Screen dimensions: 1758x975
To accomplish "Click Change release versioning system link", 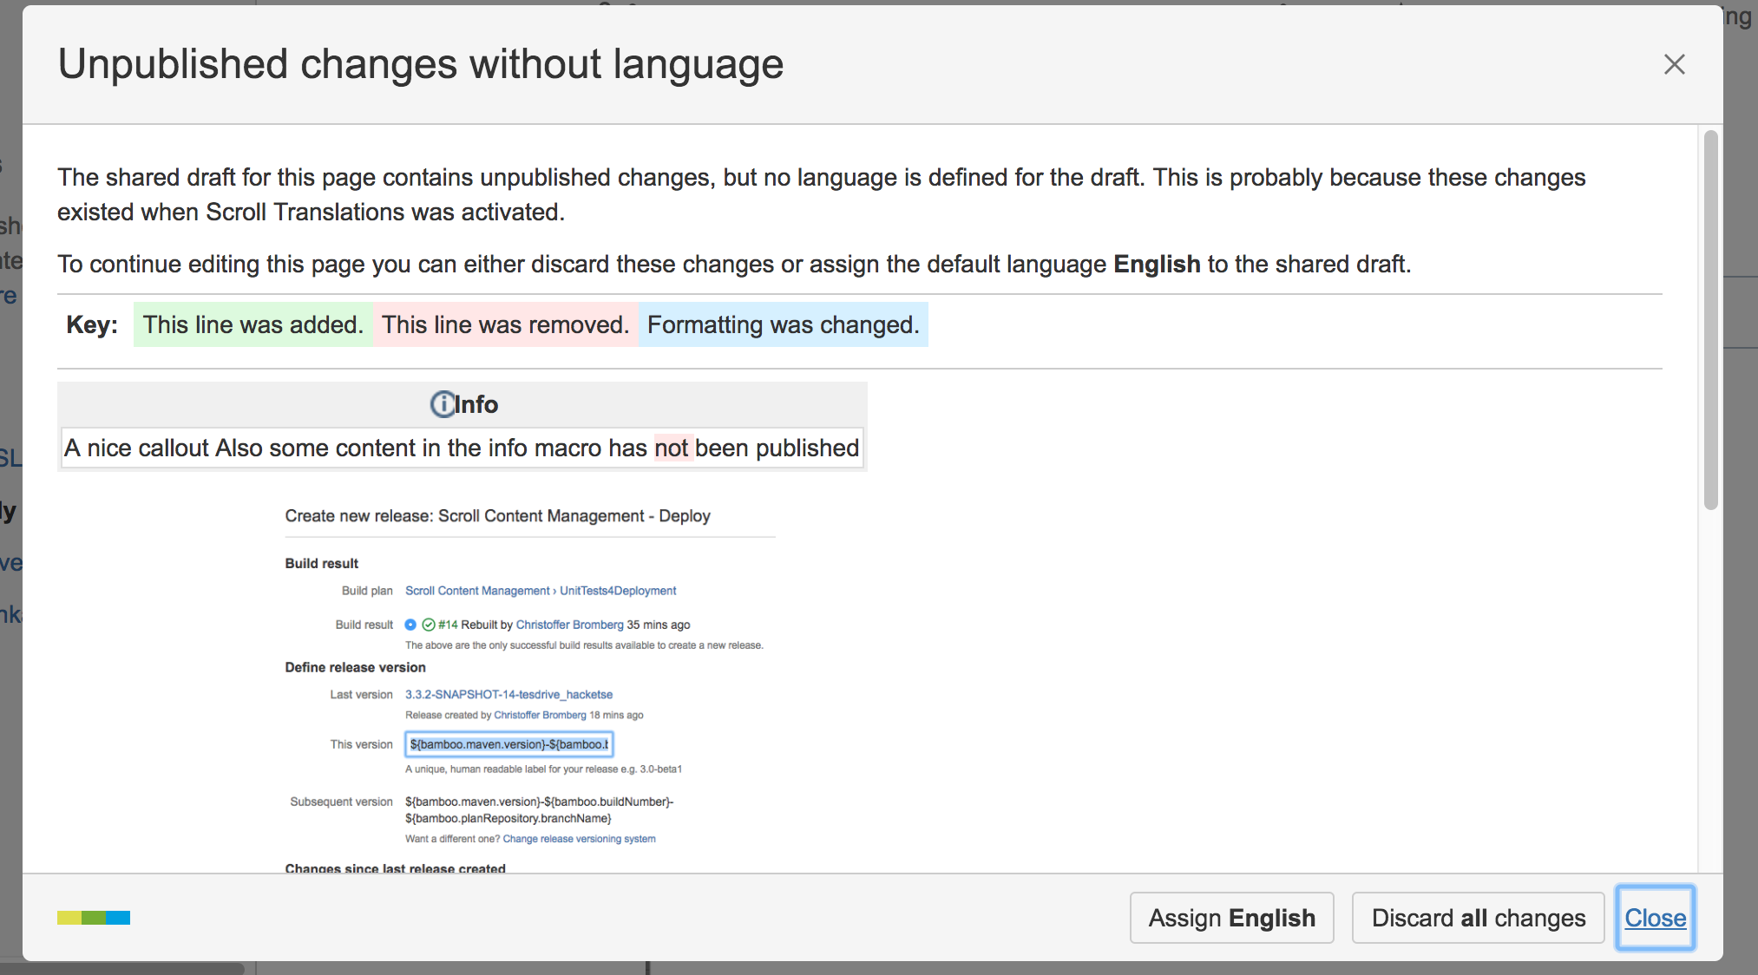I will (579, 839).
